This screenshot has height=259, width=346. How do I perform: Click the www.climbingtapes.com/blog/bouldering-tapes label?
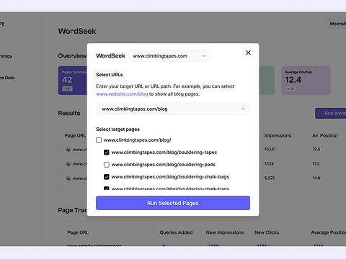[x=164, y=153]
